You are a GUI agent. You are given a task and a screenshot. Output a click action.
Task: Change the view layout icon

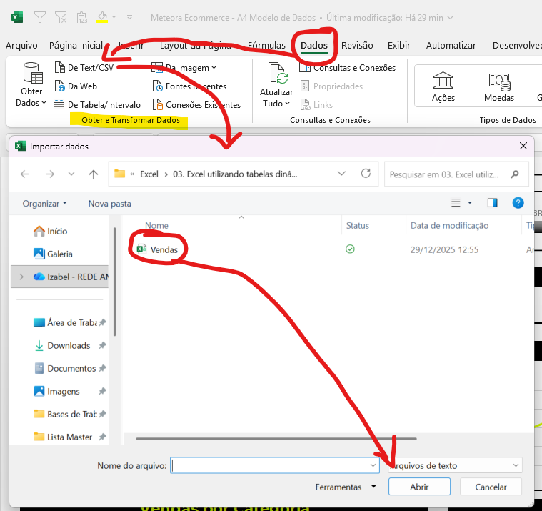coord(456,203)
